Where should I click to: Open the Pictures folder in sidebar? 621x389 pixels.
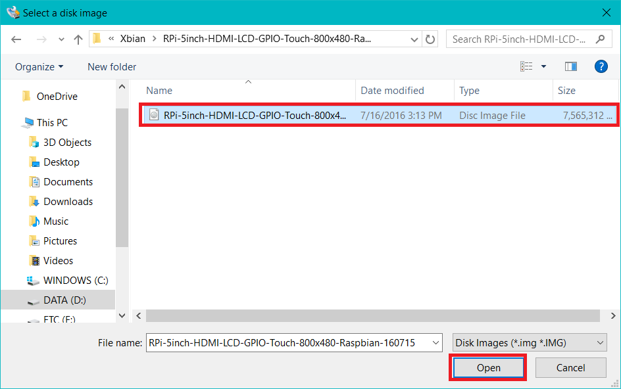coord(61,241)
